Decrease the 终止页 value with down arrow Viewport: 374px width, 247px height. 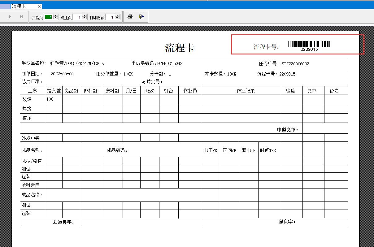click(84, 18)
